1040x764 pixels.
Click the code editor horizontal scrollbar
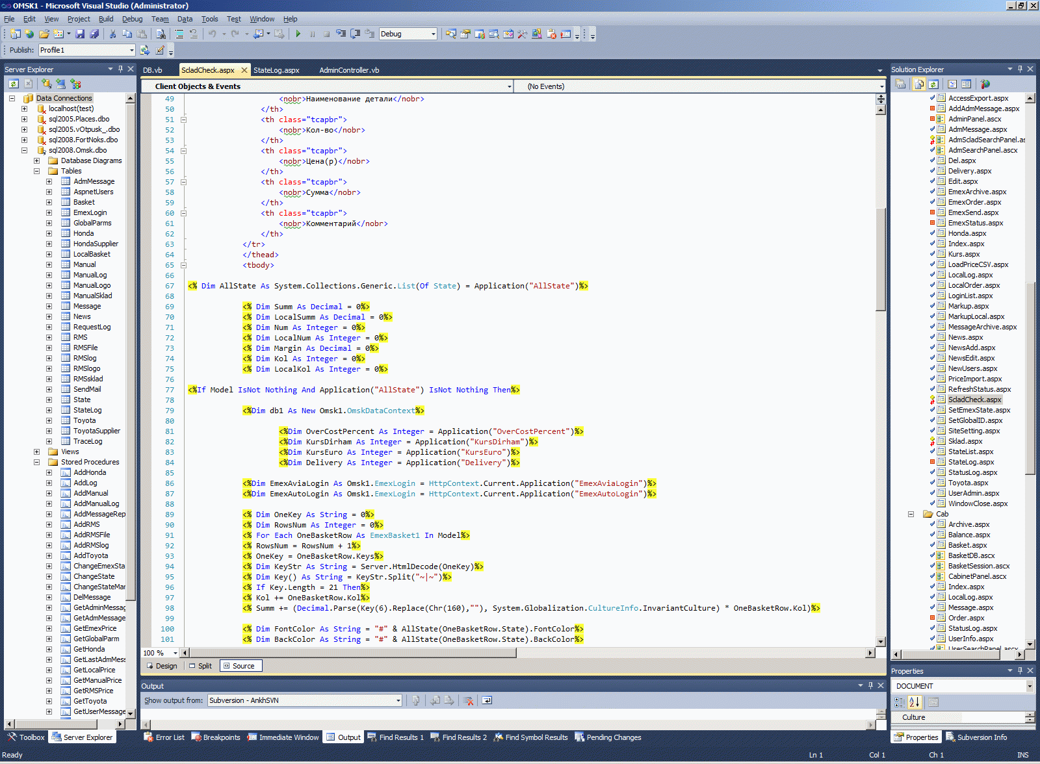[353, 653]
